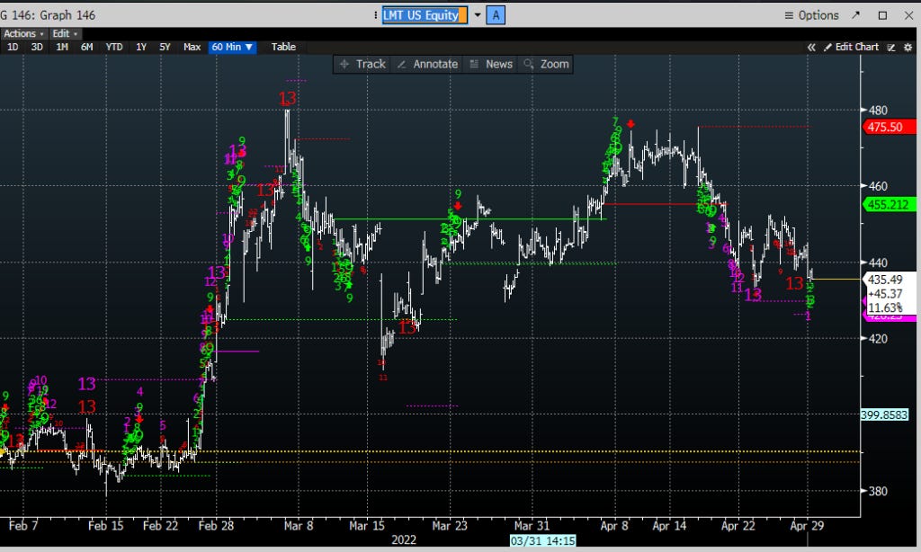The image size is (921, 552).
Task: Open the Annotate tool
Action: point(427,64)
